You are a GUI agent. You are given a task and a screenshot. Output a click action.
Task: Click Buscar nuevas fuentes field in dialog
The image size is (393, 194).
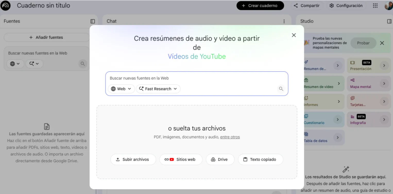coord(197,78)
